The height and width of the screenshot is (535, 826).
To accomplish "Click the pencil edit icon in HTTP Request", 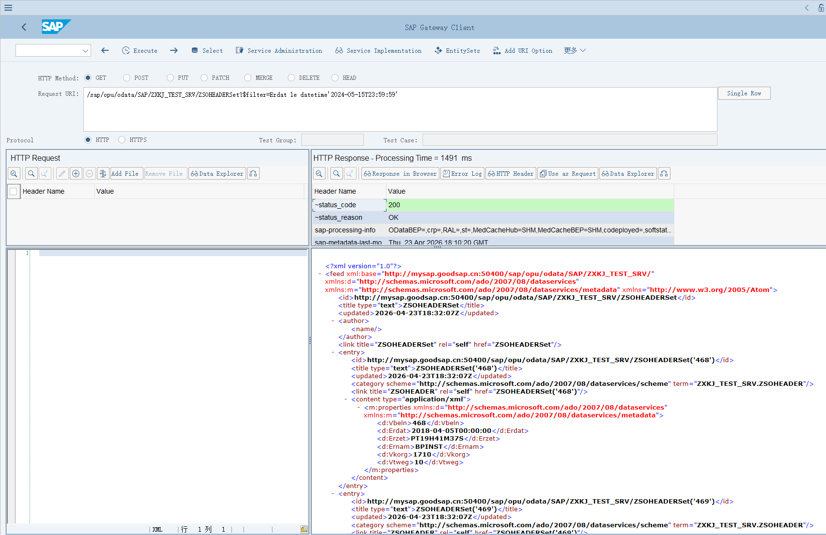I will tap(62, 173).
